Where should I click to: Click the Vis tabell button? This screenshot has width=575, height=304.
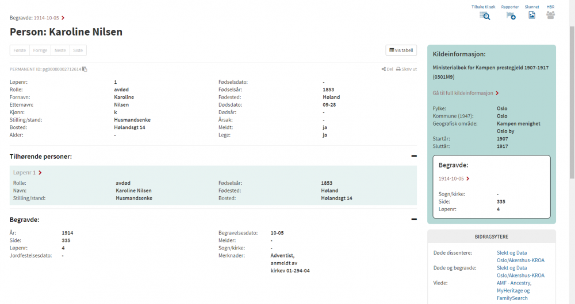click(401, 50)
